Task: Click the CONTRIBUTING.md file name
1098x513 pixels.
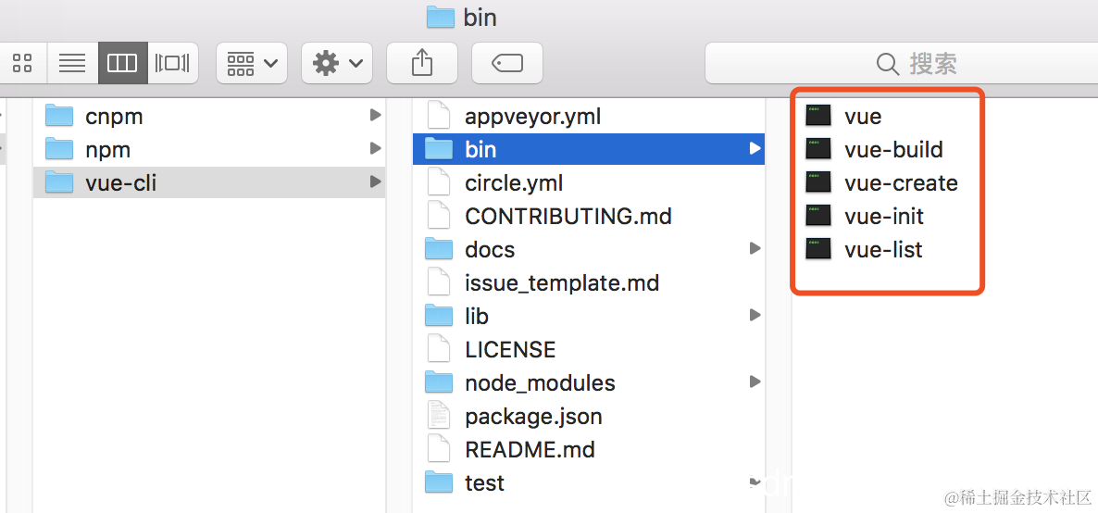Action: [568, 216]
